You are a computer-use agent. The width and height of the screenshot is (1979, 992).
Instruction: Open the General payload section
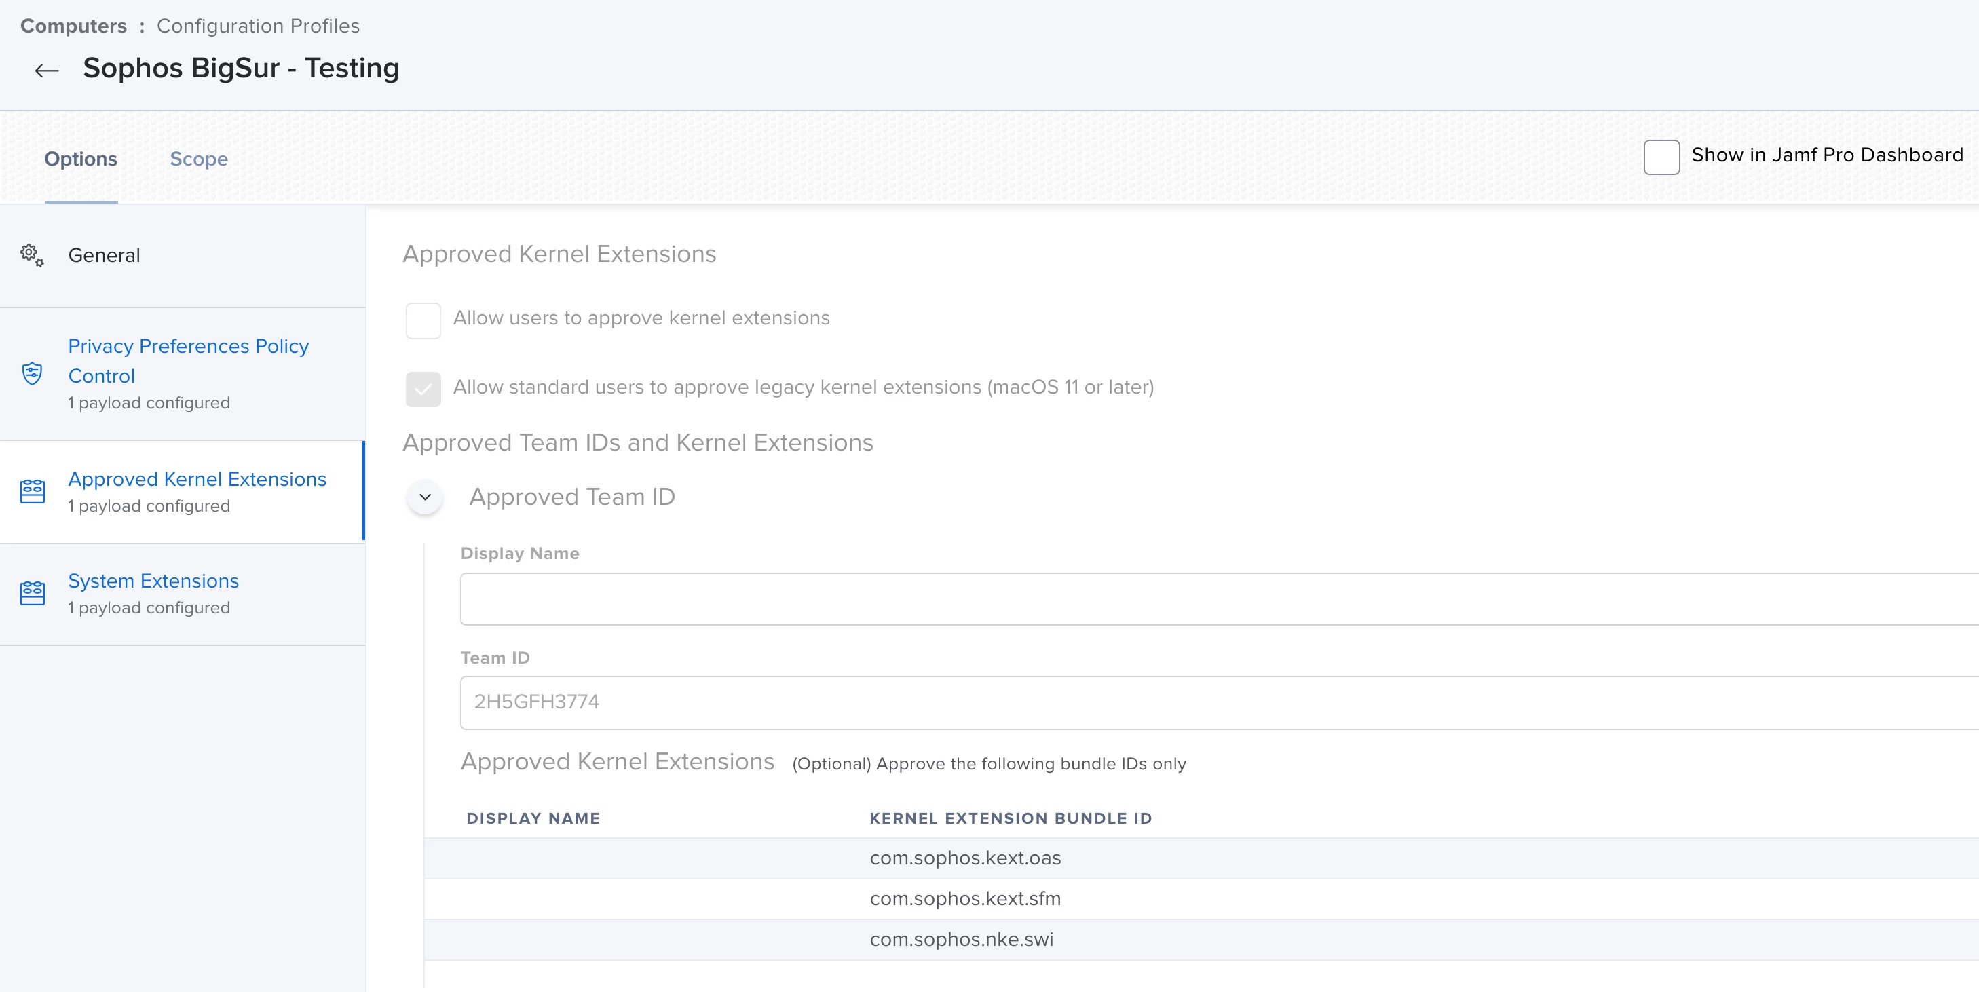tap(183, 256)
